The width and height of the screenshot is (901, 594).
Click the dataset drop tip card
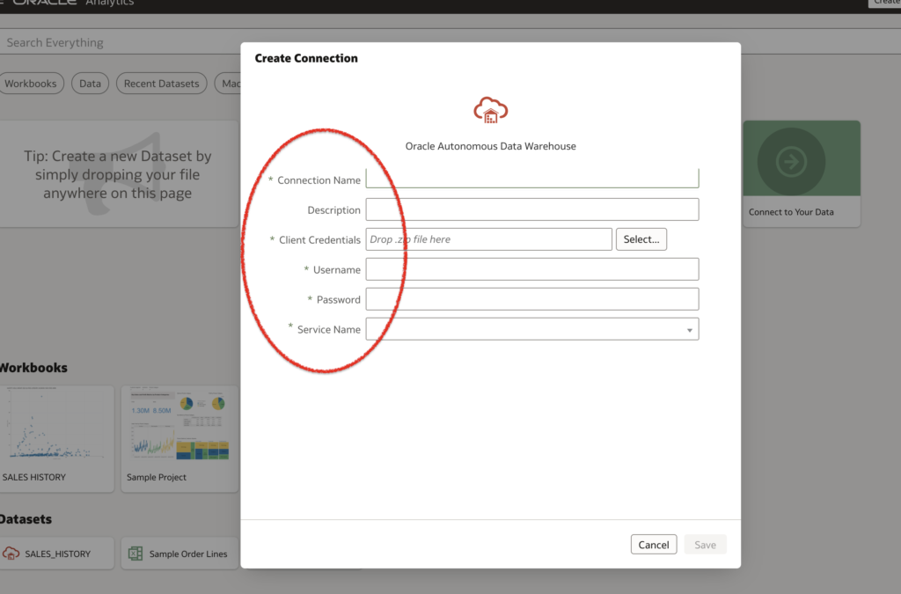tap(119, 173)
